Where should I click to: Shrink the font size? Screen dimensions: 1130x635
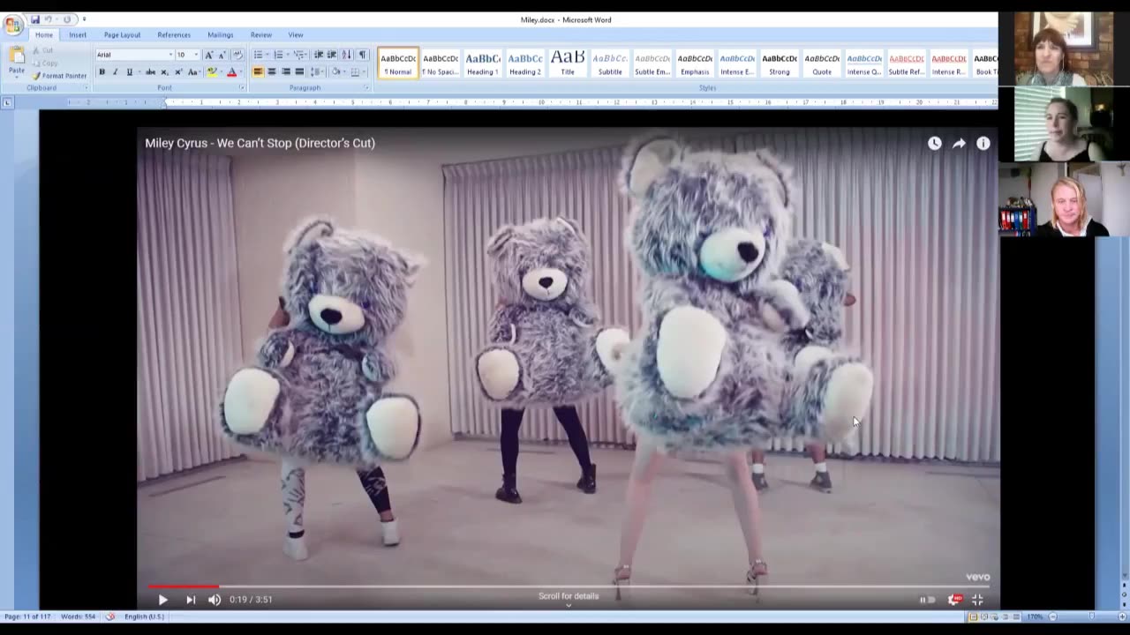(x=222, y=55)
